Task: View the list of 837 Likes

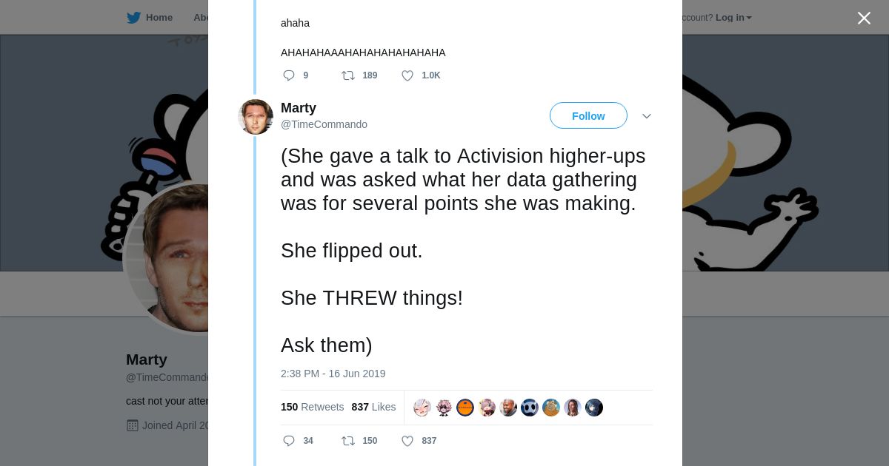Action: [373, 407]
